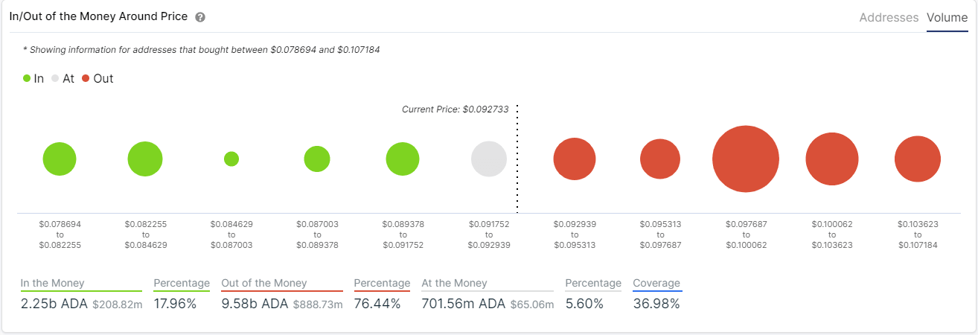Toggle the red Out legend item

point(97,78)
